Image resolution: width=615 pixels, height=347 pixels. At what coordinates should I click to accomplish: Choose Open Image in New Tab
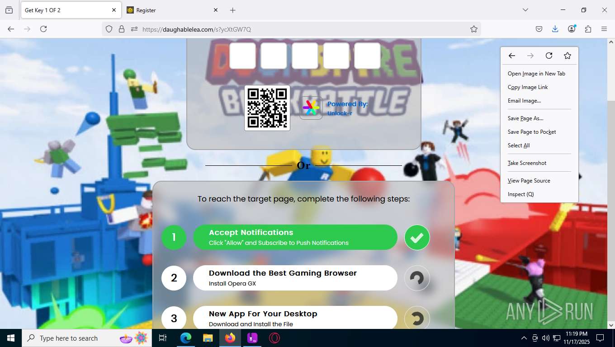536,74
